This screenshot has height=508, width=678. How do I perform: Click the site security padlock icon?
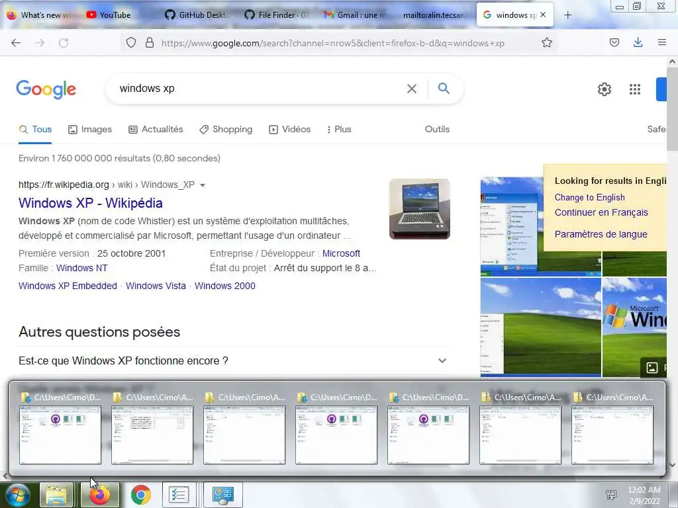pos(150,43)
